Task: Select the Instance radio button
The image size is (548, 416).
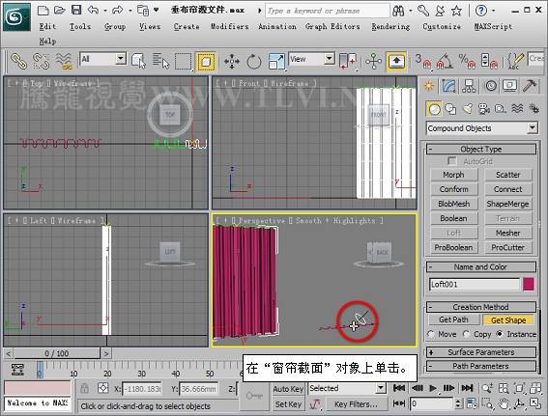Action: (500, 334)
